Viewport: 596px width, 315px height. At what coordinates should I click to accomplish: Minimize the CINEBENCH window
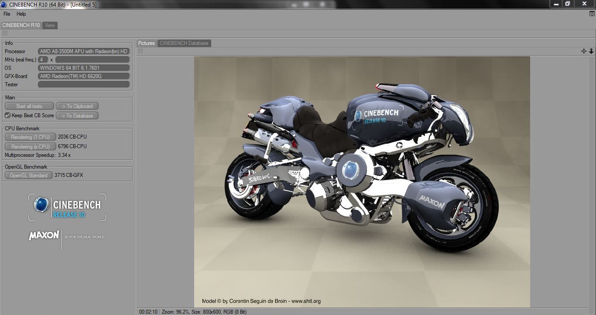coord(555,3)
